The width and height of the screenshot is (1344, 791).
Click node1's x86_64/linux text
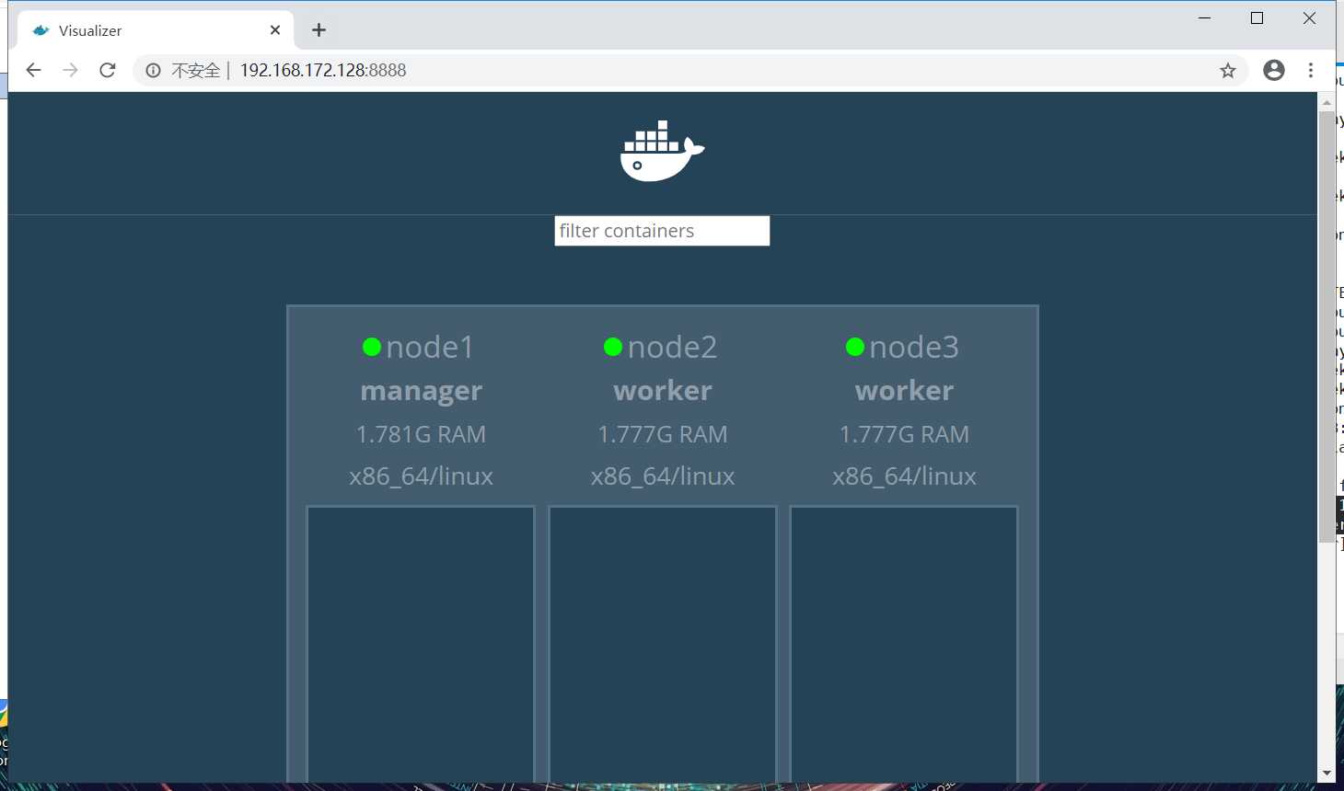tap(422, 476)
